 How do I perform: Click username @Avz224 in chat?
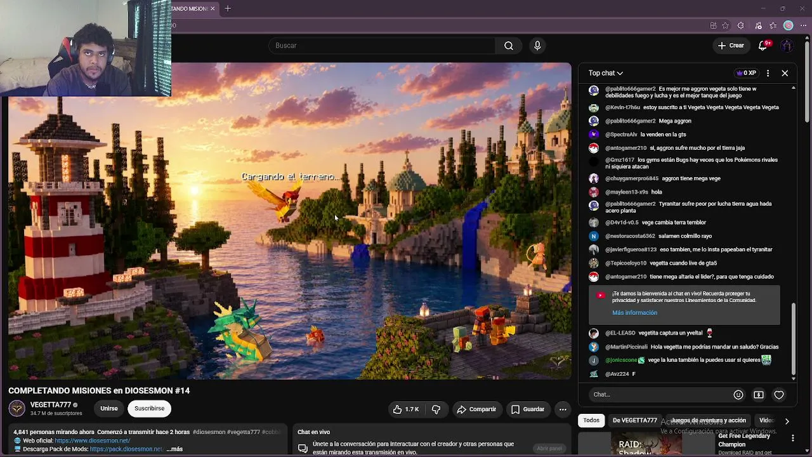tap(617, 374)
